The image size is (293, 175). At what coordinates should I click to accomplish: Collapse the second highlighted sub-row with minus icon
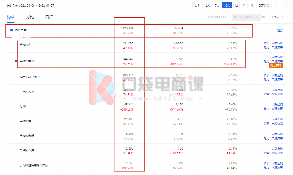(x=16, y=61)
